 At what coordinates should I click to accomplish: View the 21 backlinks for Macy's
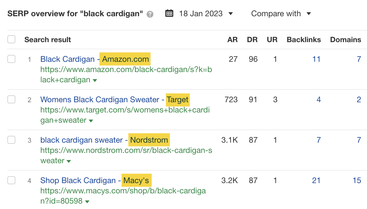tap(316, 180)
